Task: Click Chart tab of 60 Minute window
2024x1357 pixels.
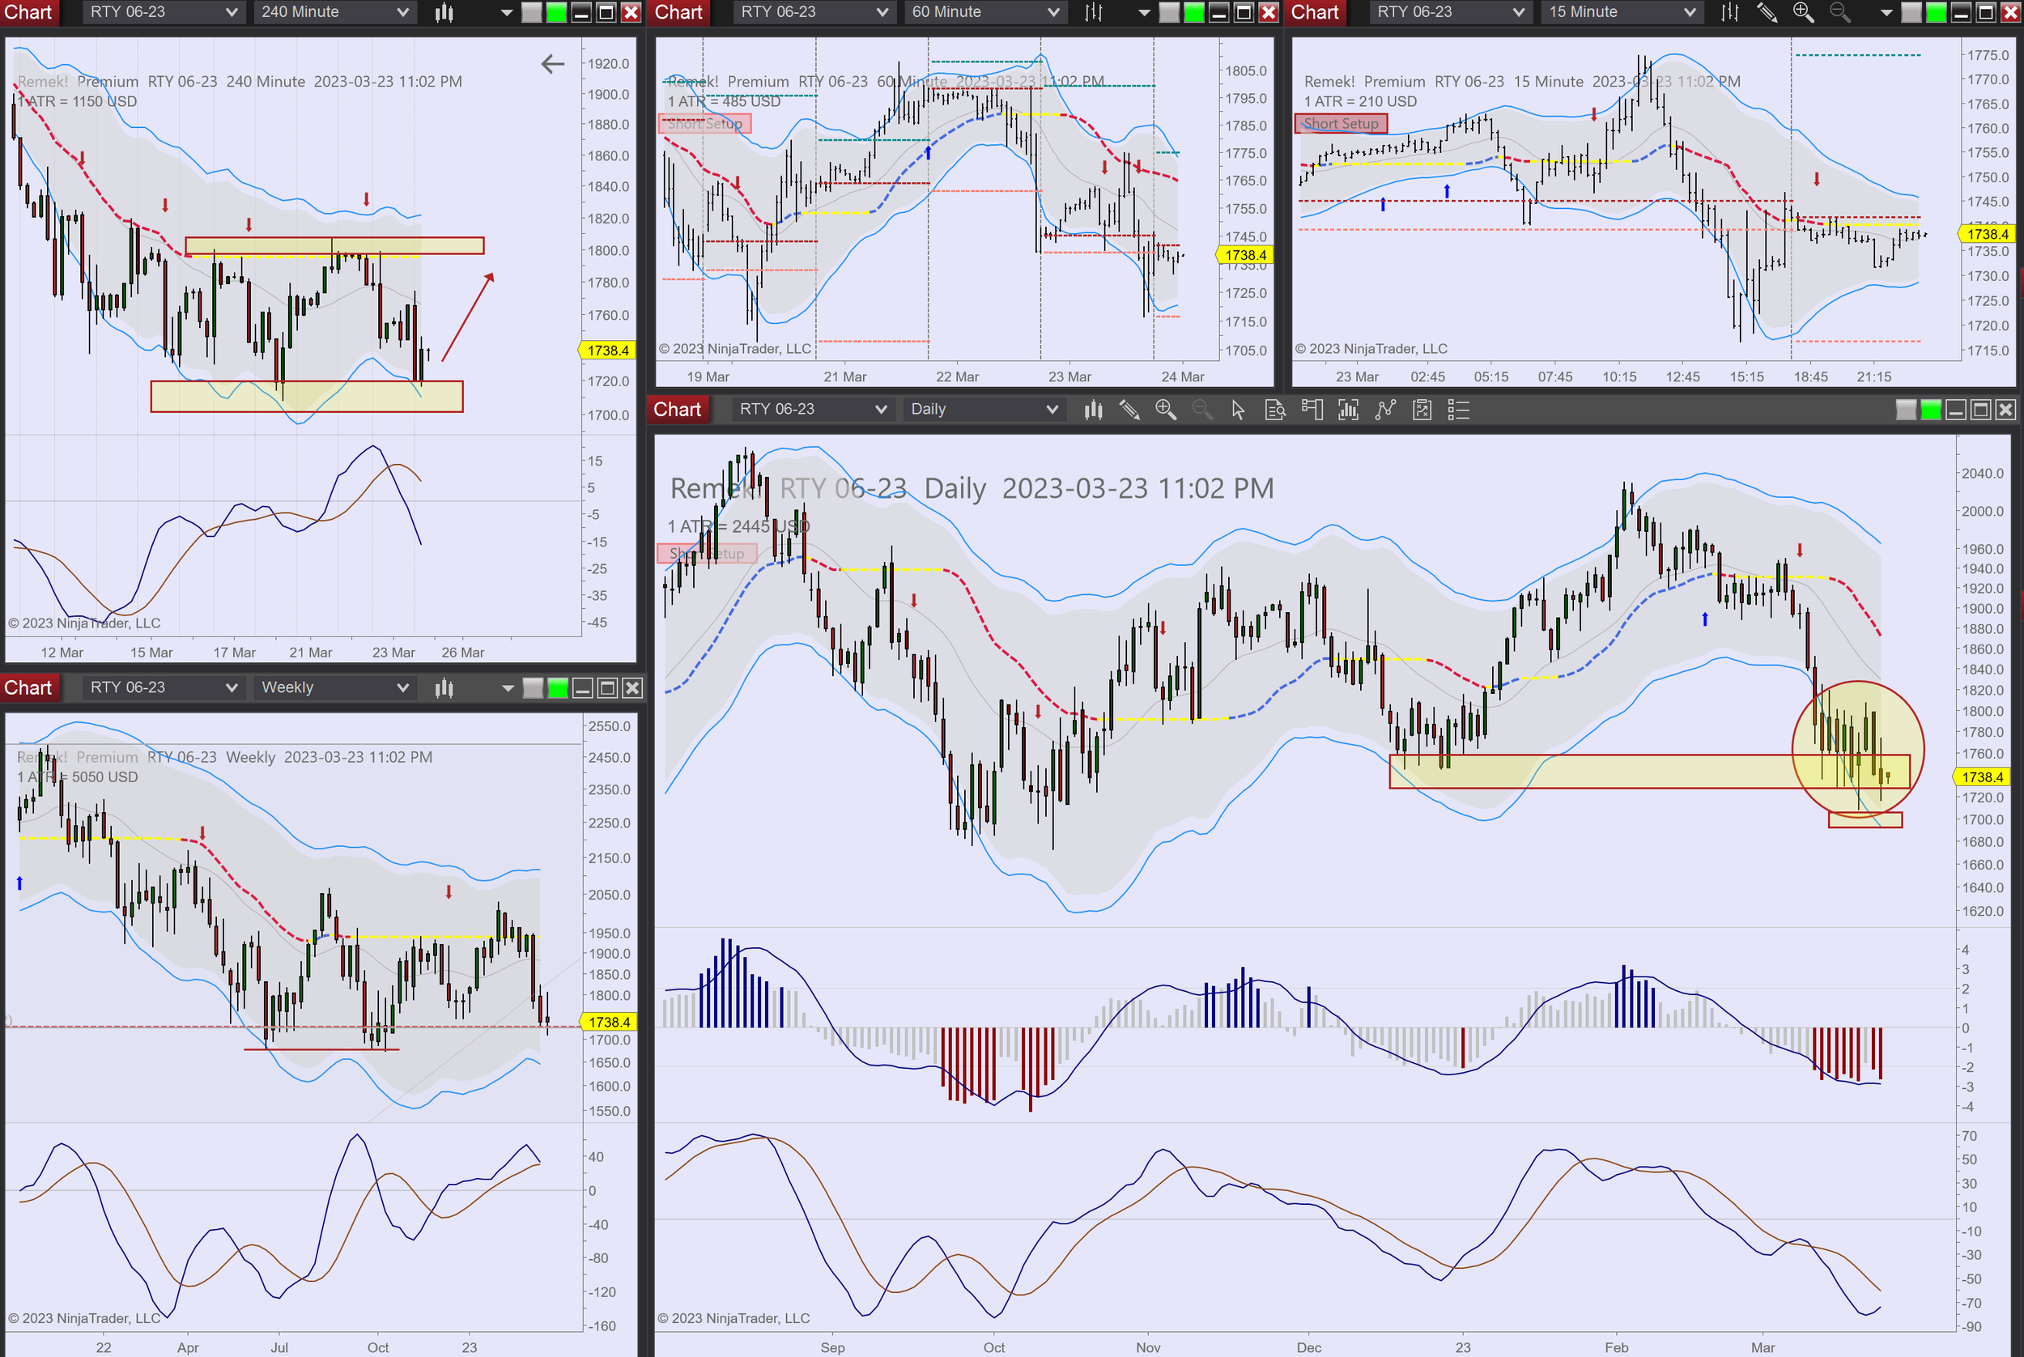Action: pyautogui.click(x=678, y=12)
